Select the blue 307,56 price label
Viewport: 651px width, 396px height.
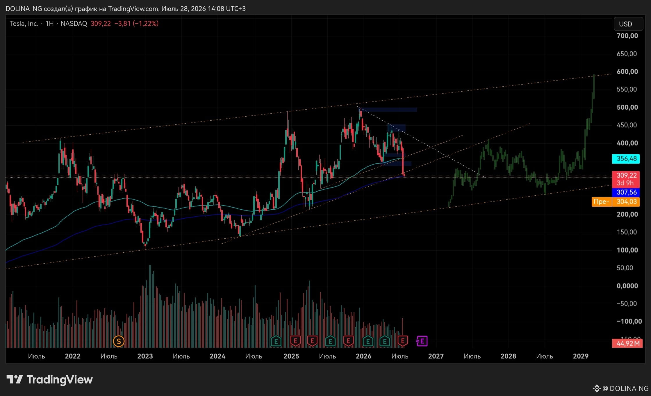pyautogui.click(x=626, y=192)
